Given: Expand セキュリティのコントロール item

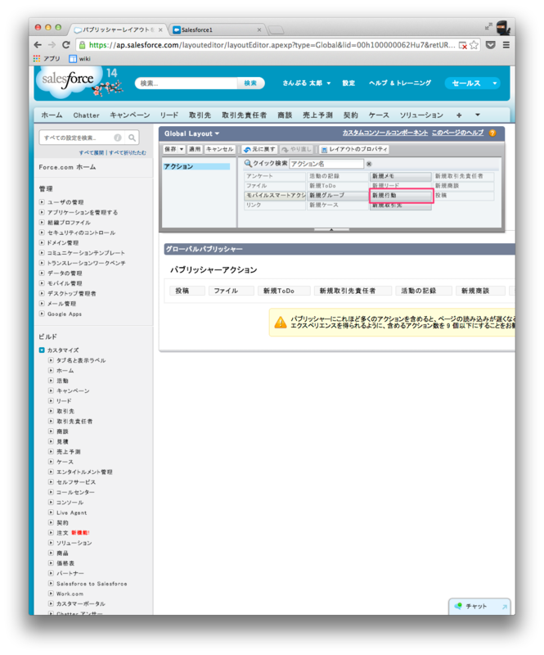Looking at the screenshot, I should coord(42,233).
